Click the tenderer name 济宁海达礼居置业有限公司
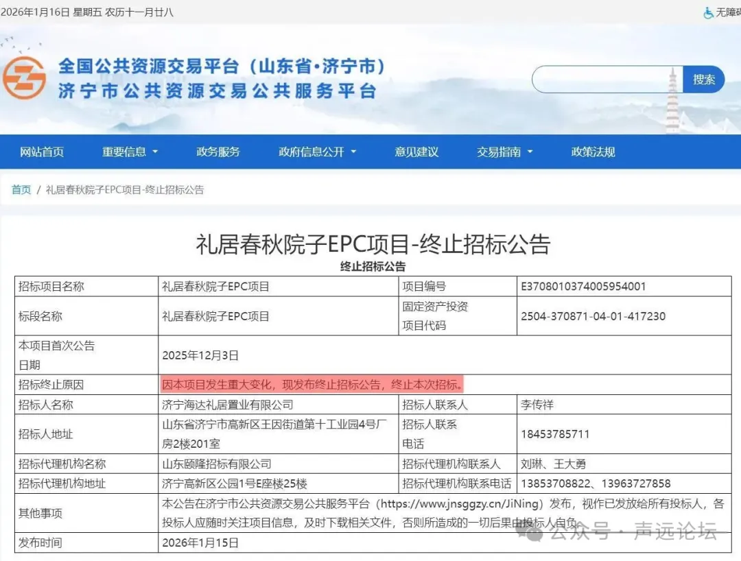Image resolution: width=741 pixels, height=561 pixels. 227,405
